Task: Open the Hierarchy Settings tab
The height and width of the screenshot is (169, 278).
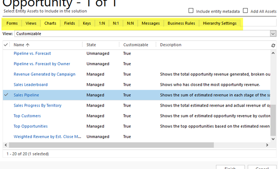Action: click(x=220, y=23)
